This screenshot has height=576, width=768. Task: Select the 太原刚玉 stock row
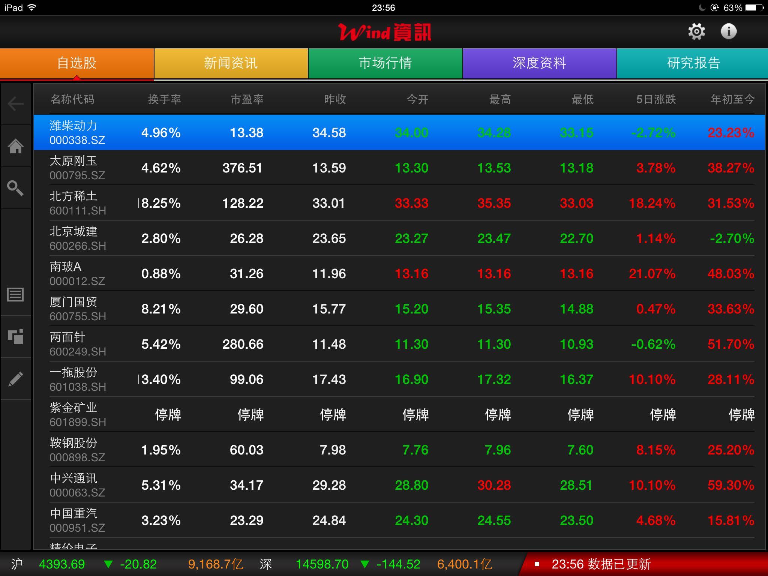tap(399, 168)
